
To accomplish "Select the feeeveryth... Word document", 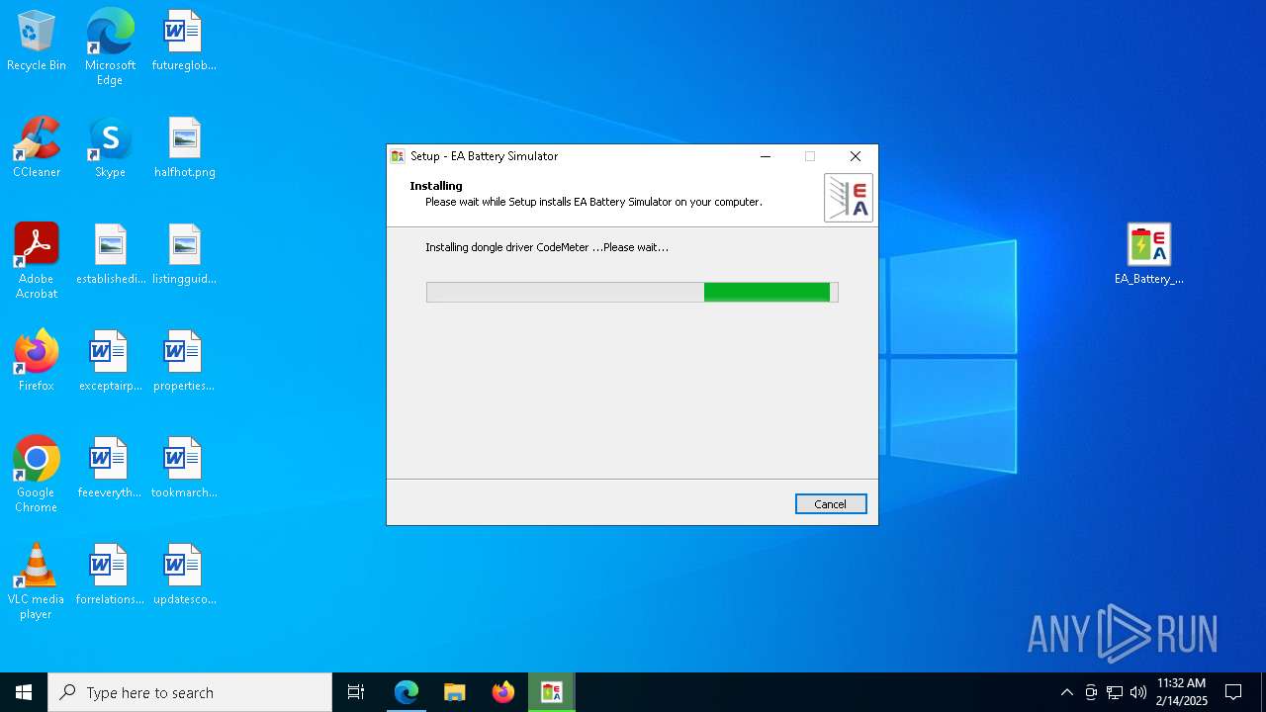I will (110, 469).
